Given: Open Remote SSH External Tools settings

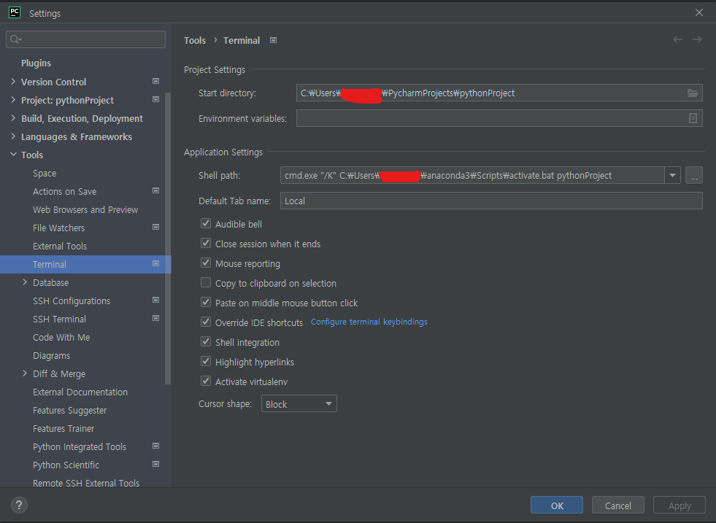Looking at the screenshot, I should pyautogui.click(x=86, y=483).
